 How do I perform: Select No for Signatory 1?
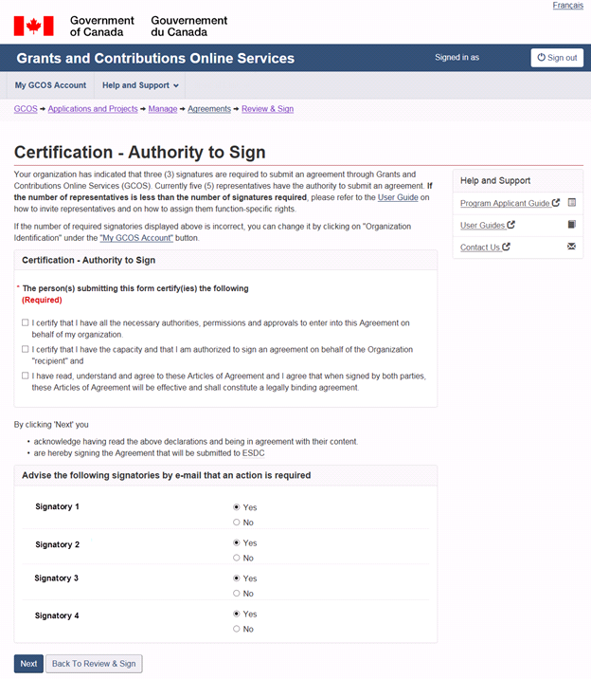point(237,523)
